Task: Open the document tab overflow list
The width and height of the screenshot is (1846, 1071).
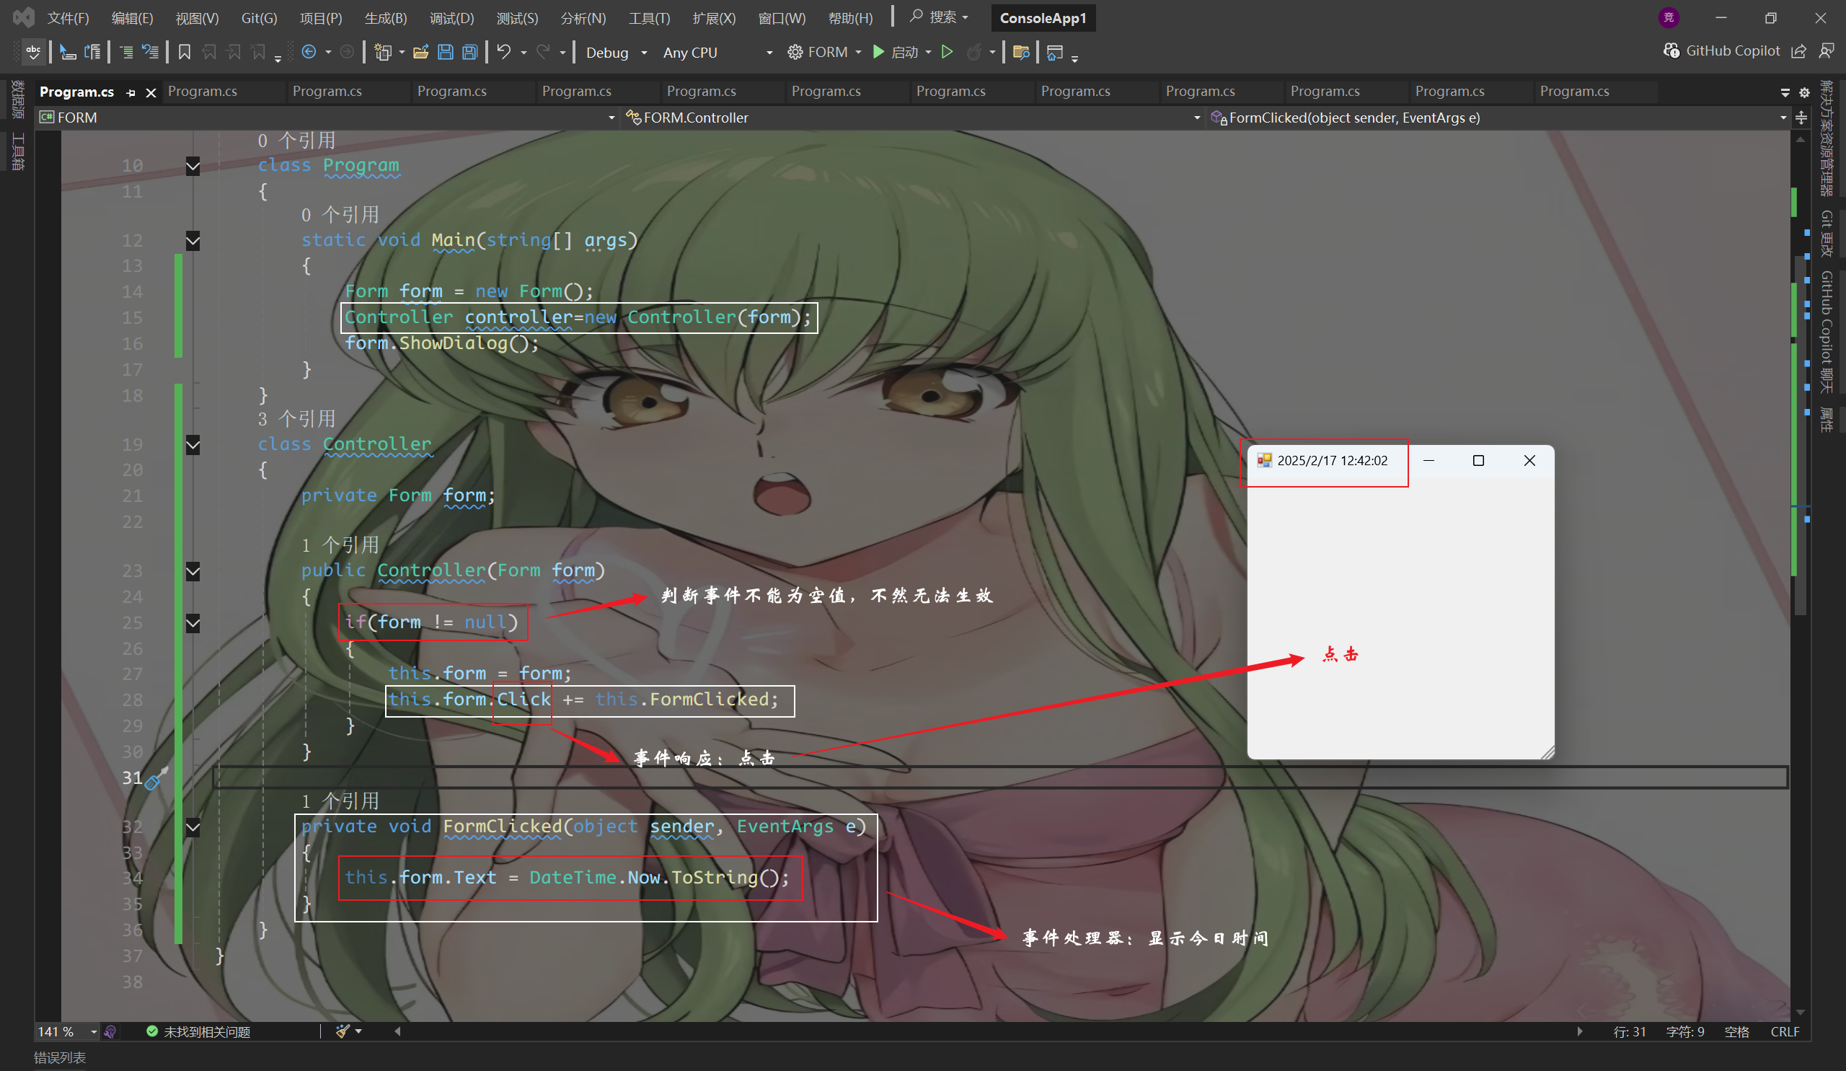Action: pos(1785,92)
